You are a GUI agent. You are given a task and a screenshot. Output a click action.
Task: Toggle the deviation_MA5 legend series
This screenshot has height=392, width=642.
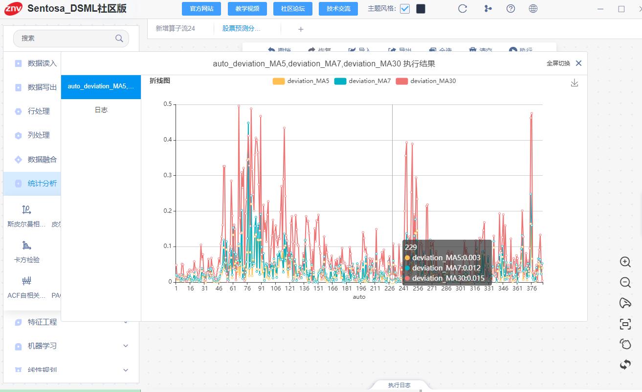(x=301, y=81)
